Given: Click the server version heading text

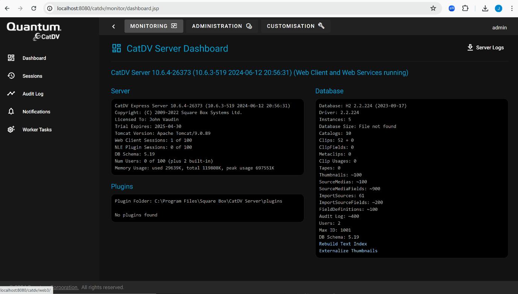Looking at the screenshot, I should click(260, 73).
